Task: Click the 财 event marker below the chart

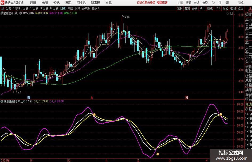Action: coord(29,97)
